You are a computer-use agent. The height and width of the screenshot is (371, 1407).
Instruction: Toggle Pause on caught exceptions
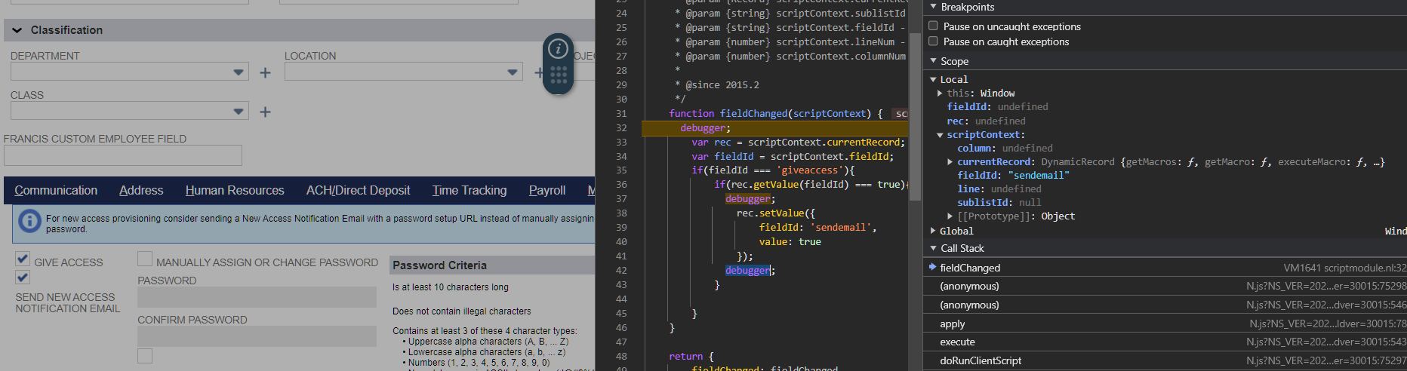coord(933,41)
